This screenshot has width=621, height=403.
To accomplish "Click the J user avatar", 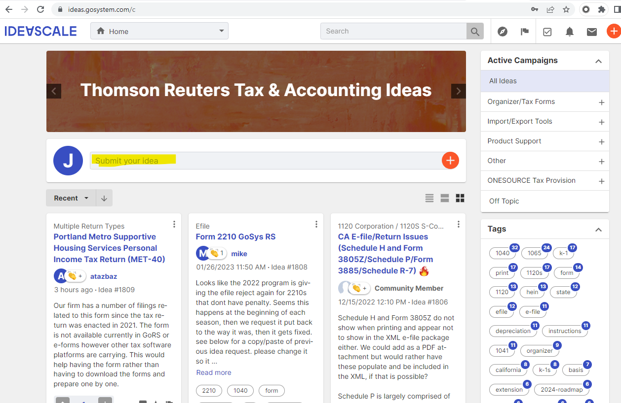I will (x=68, y=161).
